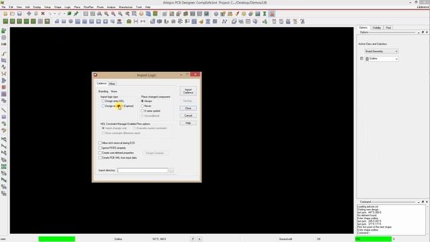Click the Copy icon beside Move
The image size is (430, 242).
pyautogui.click(x=36, y=13)
